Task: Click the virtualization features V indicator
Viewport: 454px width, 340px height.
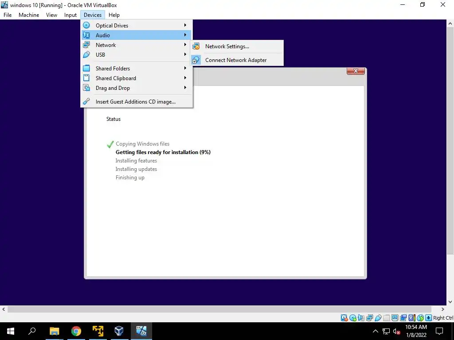Action: click(x=412, y=318)
